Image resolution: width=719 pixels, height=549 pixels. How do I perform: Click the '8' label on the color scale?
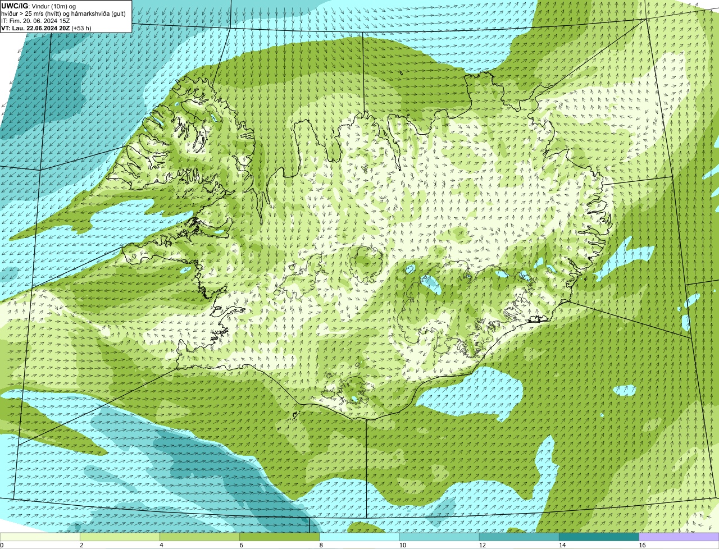tap(321, 545)
